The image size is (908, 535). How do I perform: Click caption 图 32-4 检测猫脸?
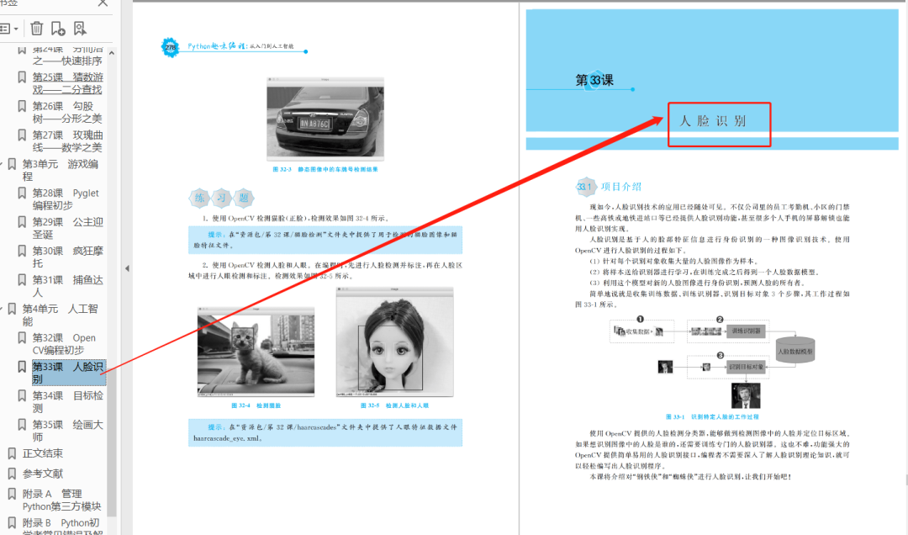256,405
